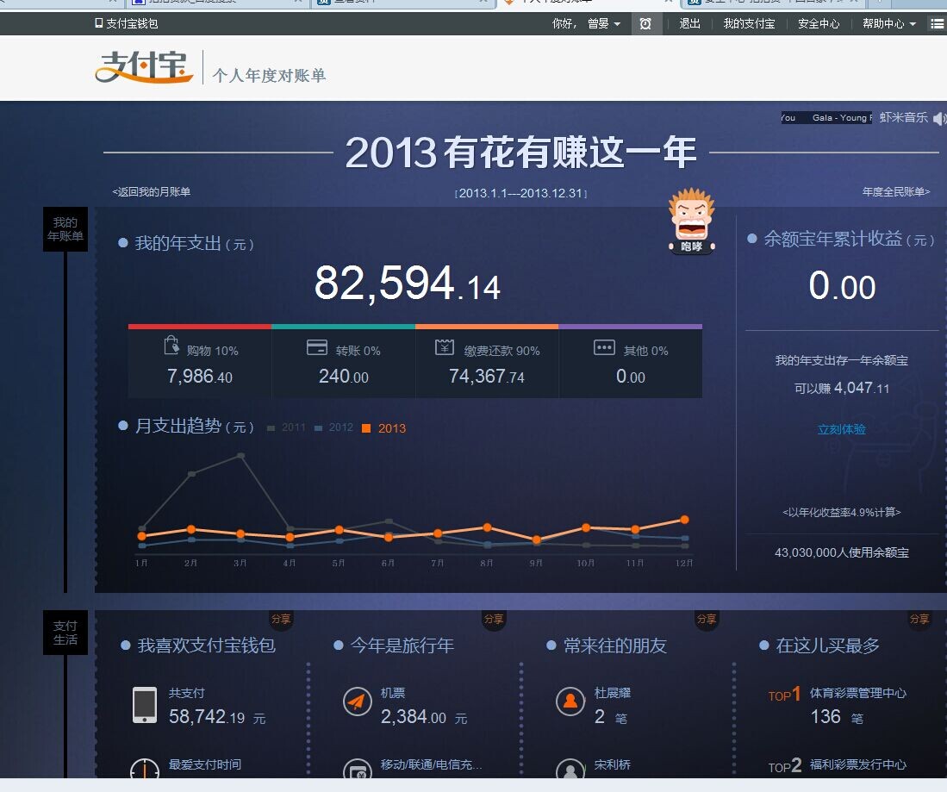Click TOP2 福利彩票发行中心 entry
The width and height of the screenshot is (947, 792).
pyautogui.click(x=837, y=764)
